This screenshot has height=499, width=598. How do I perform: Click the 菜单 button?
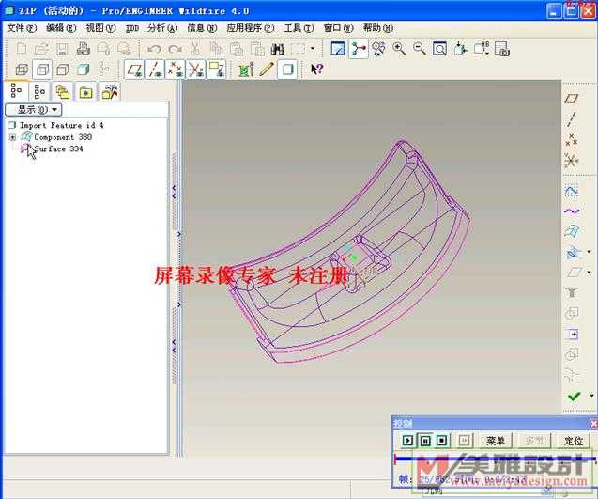click(496, 441)
